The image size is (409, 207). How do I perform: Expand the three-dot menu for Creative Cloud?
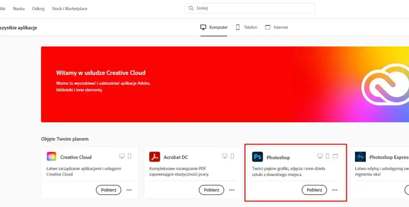(129, 190)
